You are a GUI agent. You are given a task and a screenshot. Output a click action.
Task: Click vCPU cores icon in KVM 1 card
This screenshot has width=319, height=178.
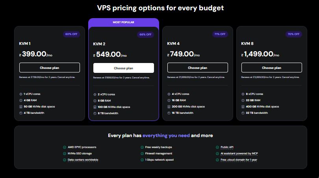pyautogui.click(x=21, y=94)
